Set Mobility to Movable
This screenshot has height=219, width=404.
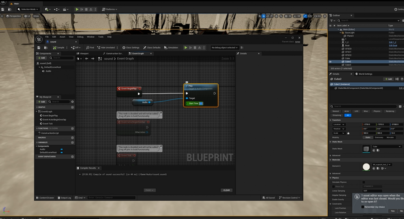(390, 137)
